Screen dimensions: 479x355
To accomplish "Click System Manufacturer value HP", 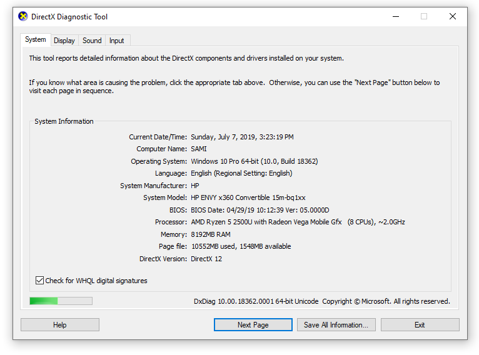I will tap(195, 186).
